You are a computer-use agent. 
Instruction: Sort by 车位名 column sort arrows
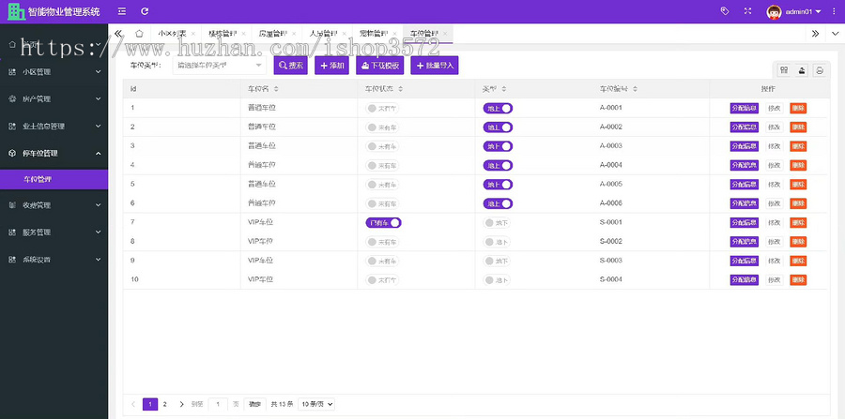click(x=276, y=89)
